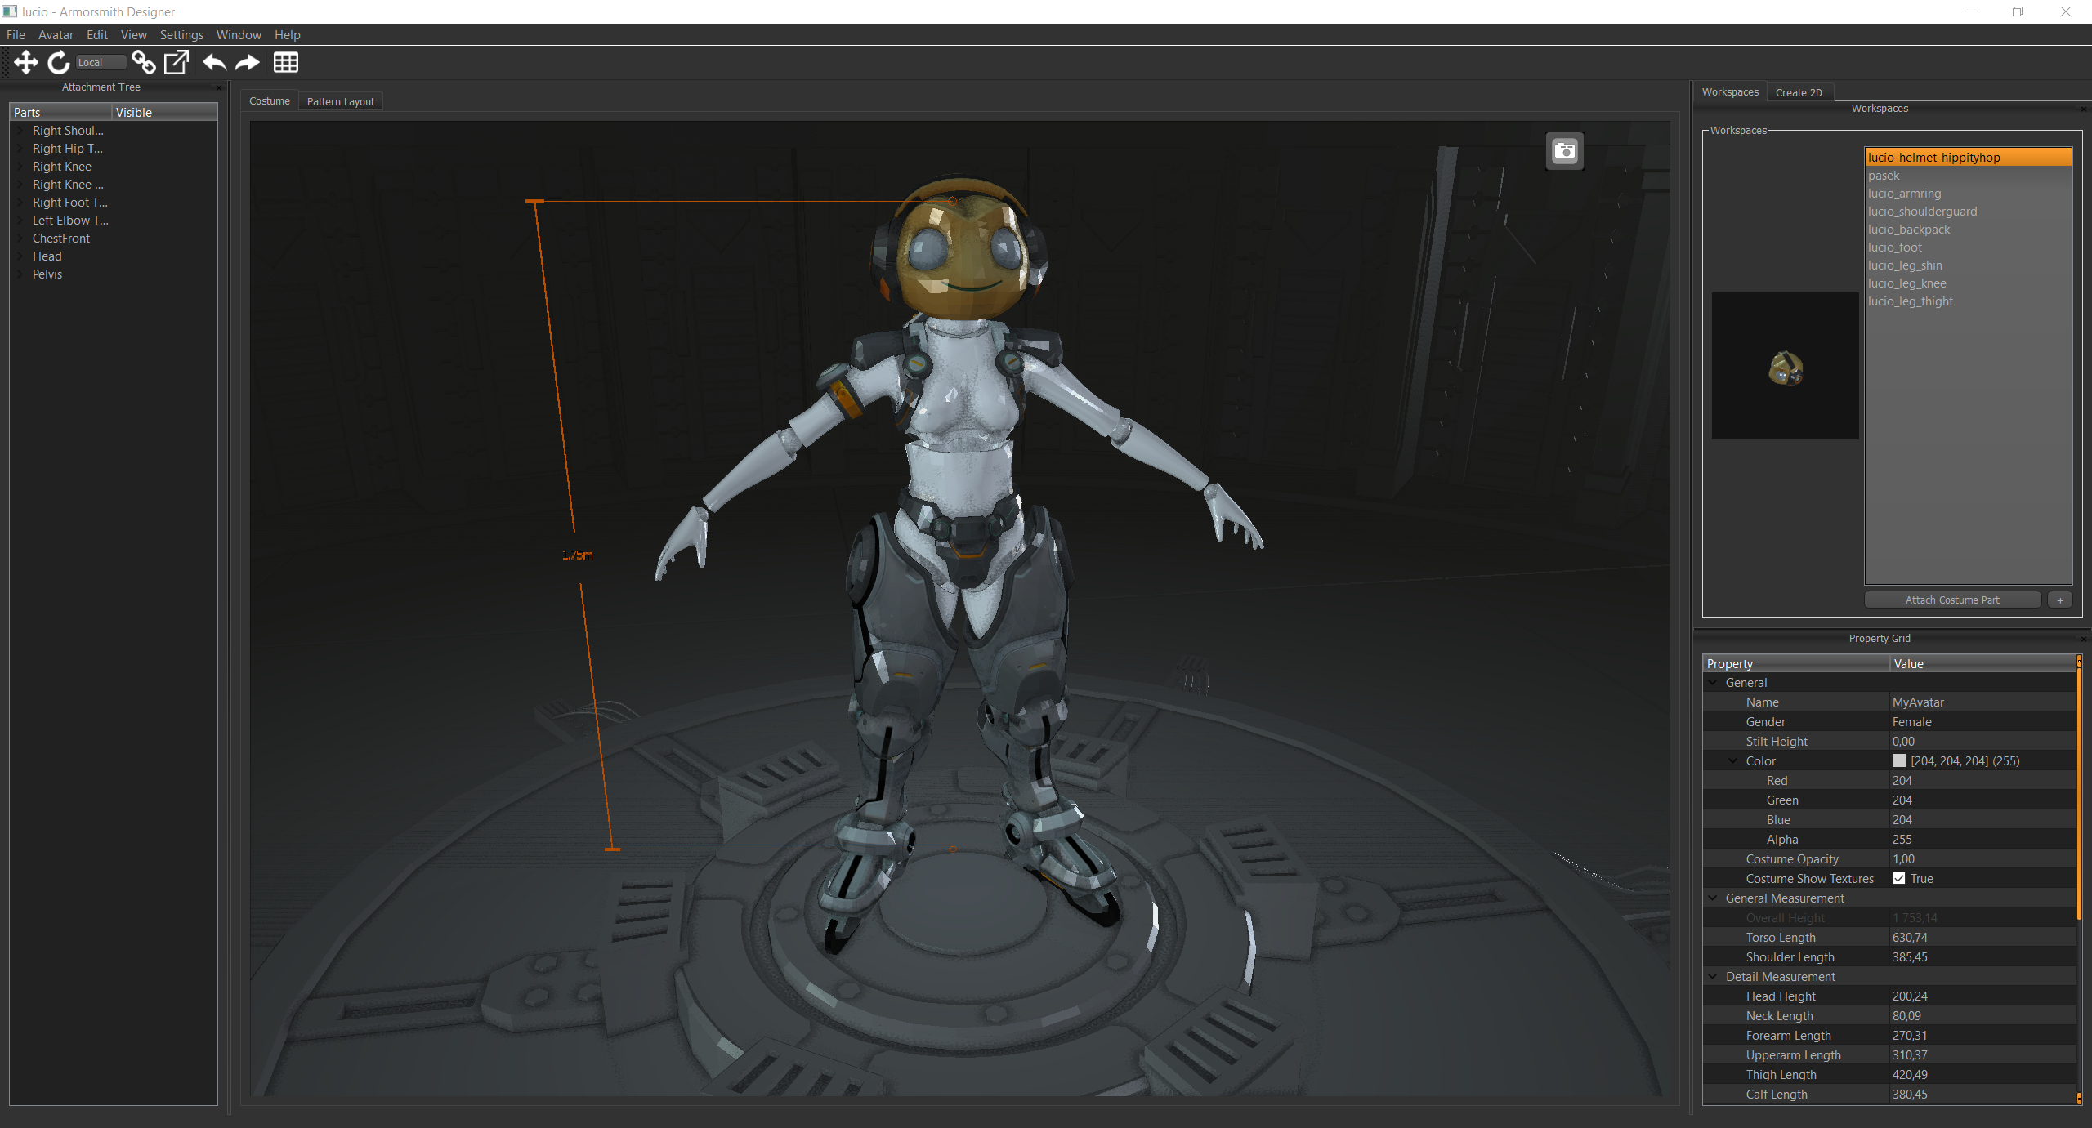This screenshot has width=2092, height=1128.
Task: Click the Attach Costume Part button
Action: (1952, 600)
